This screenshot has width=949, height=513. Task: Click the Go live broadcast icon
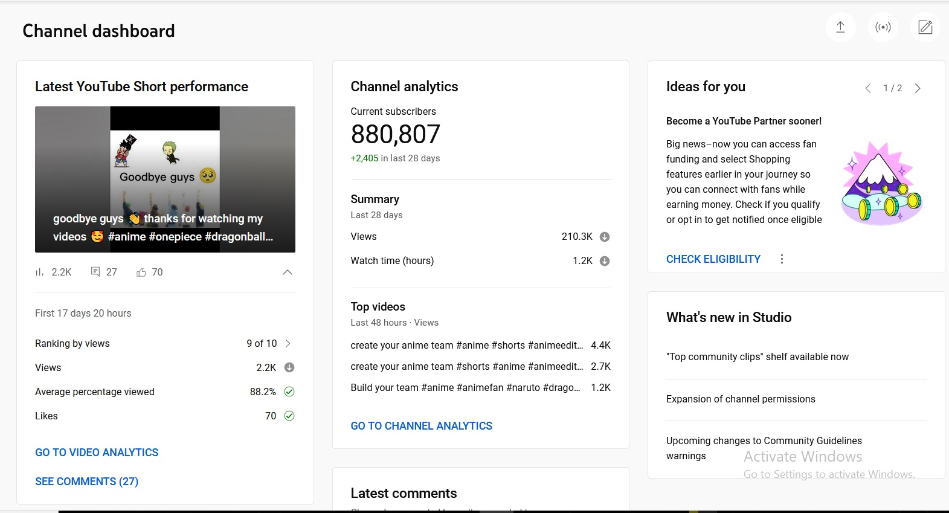[x=883, y=27]
